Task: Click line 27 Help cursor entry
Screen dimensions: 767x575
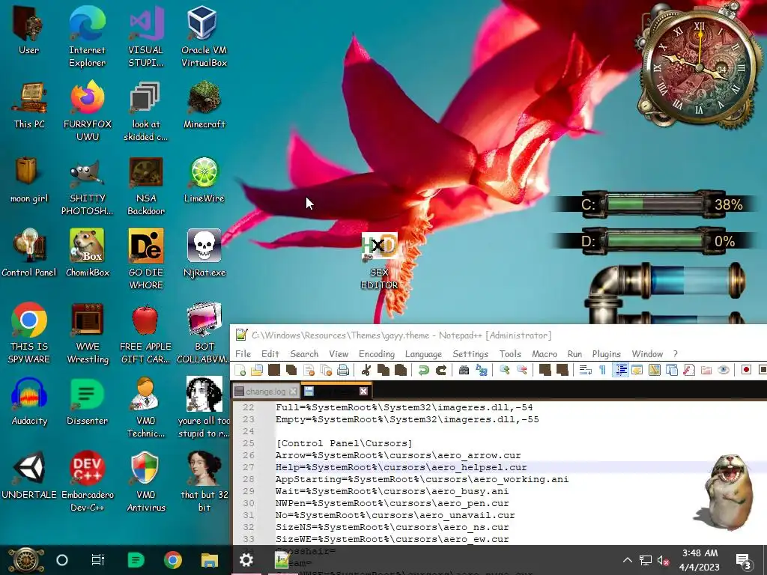Action: click(x=401, y=467)
